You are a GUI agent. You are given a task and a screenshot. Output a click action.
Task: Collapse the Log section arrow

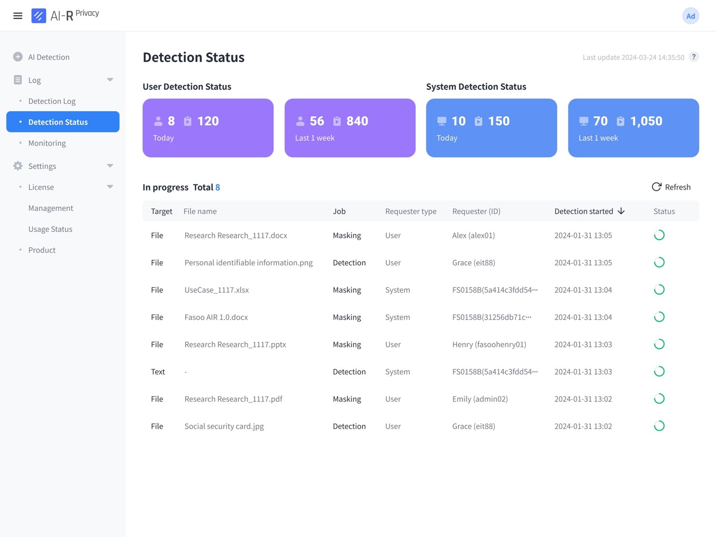[110, 80]
